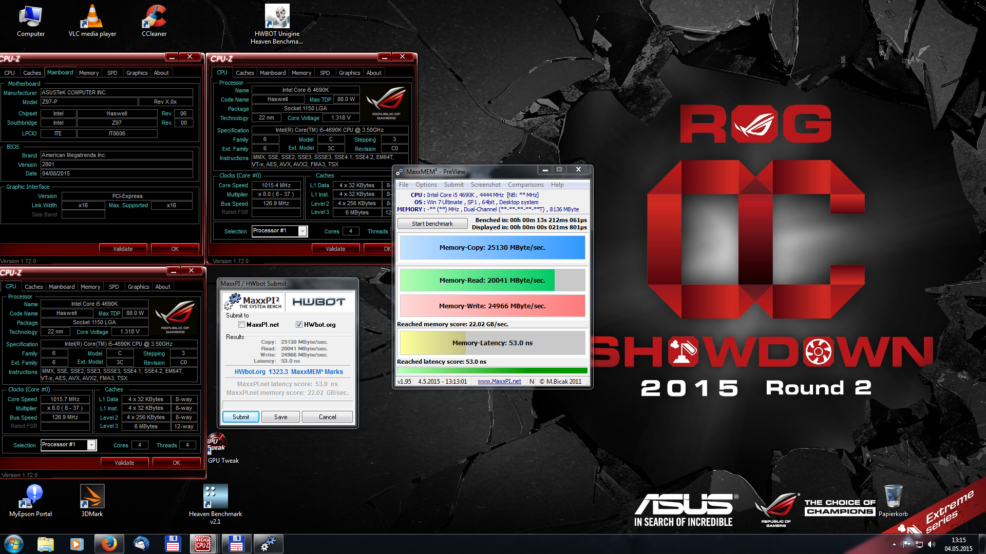Open Processor #1 dropdown in bottom-left CPU-Z
The height and width of the screenshot is (554, 986).
[91, 445]
